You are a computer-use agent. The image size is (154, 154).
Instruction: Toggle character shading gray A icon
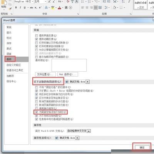(66, 8)
